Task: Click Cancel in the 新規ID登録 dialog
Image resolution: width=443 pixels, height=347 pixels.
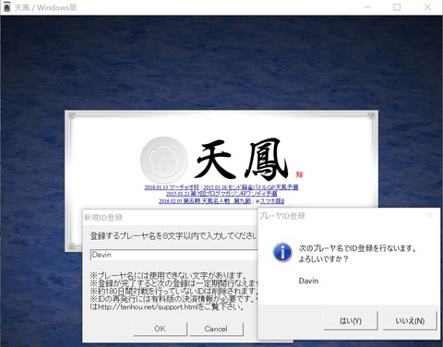Action: 216,329
